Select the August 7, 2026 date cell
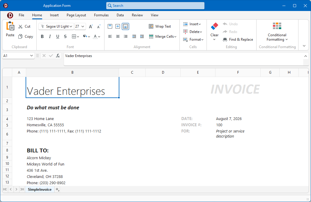Viewport: 311px width, 202px height. pyautogui.click(x=238, y=119)
